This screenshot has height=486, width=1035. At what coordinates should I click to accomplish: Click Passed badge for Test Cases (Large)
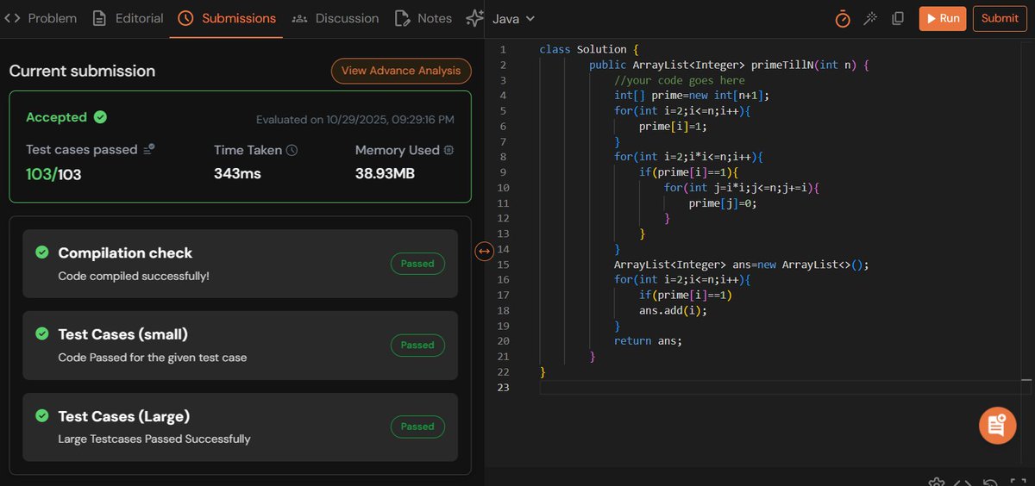(417, 426)
